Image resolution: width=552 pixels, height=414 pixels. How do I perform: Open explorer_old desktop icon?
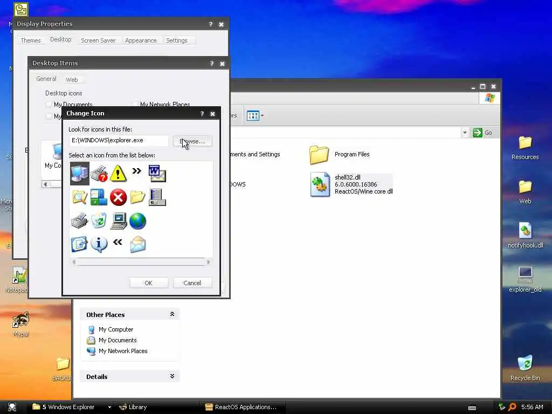[x=525, y=280]
